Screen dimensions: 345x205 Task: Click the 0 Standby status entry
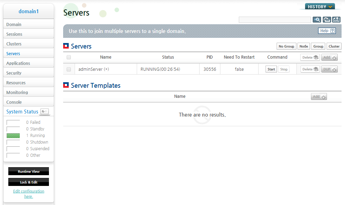click(x=35, y=129)
